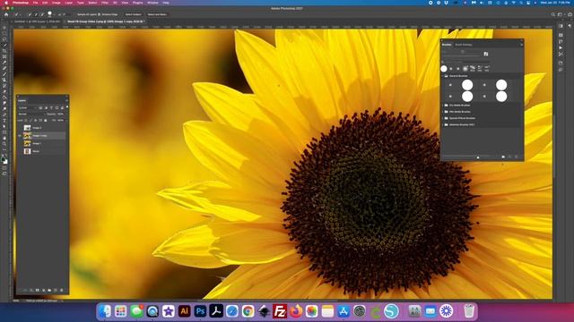The height and width of the screenshot is (322, 574).
Task: Click create new group folder in Layers
Action: tap(49, 290)
